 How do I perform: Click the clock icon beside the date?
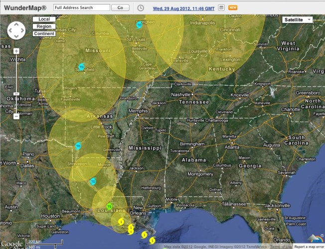pos(141,8)
